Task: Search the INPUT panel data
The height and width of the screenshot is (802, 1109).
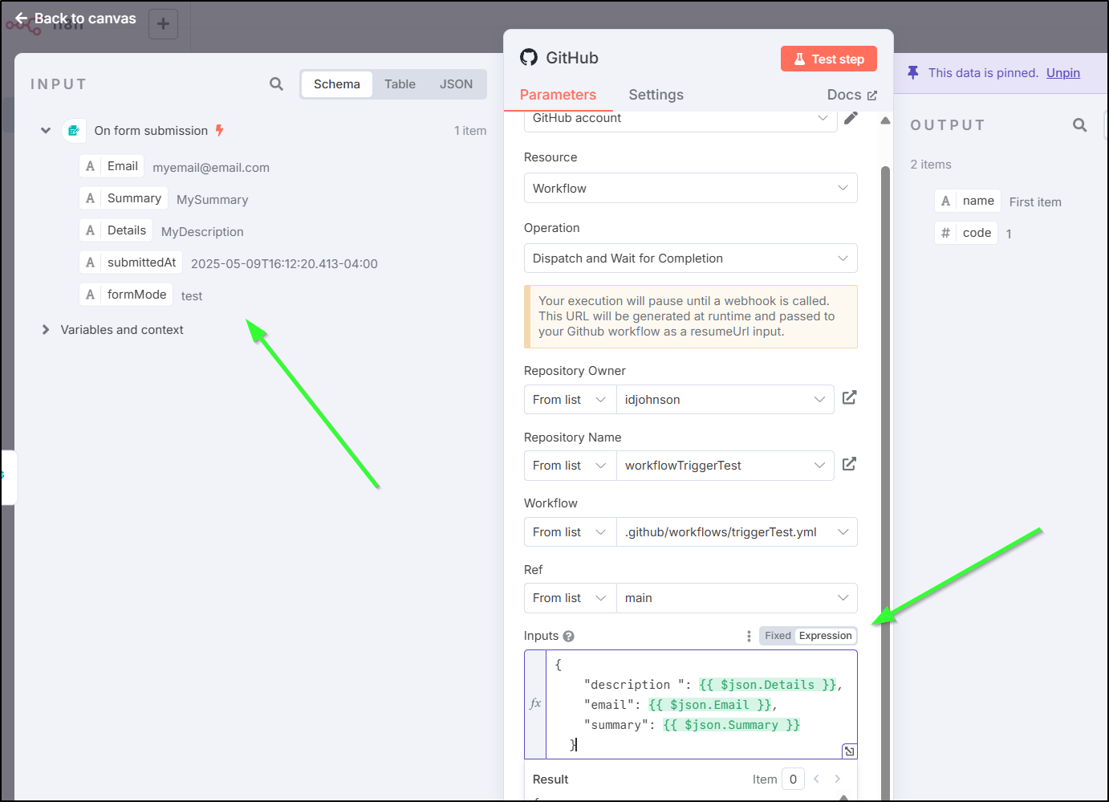Action: (x=276, y=84)
